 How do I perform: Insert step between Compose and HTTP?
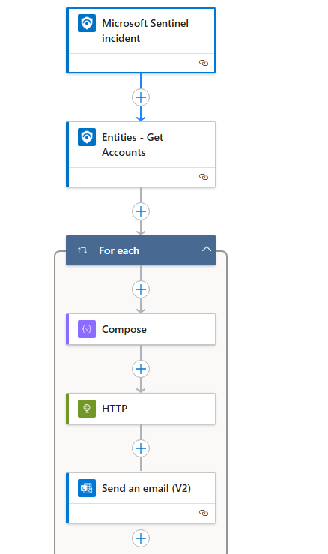(141, 369)
